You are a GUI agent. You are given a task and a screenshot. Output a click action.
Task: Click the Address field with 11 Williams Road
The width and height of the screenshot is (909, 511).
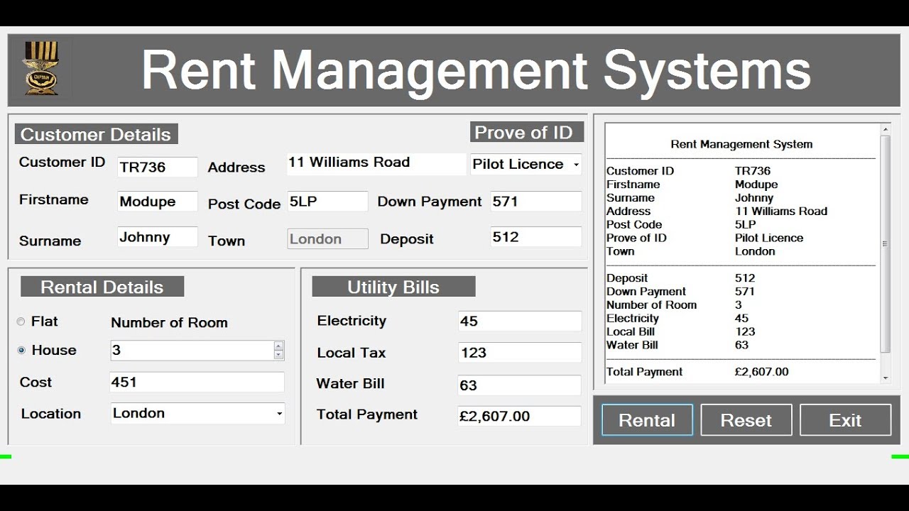376,163
